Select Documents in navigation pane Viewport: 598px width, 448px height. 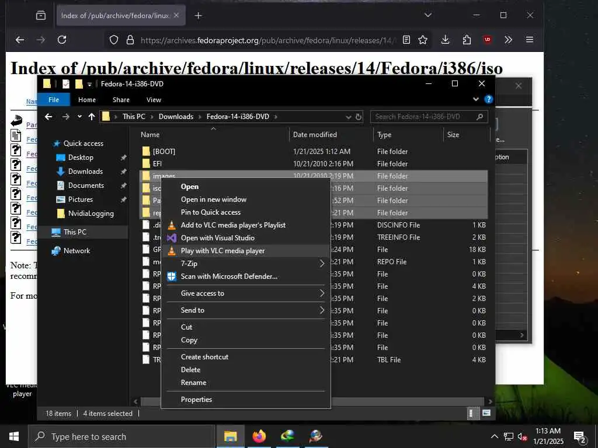point(86,185)
